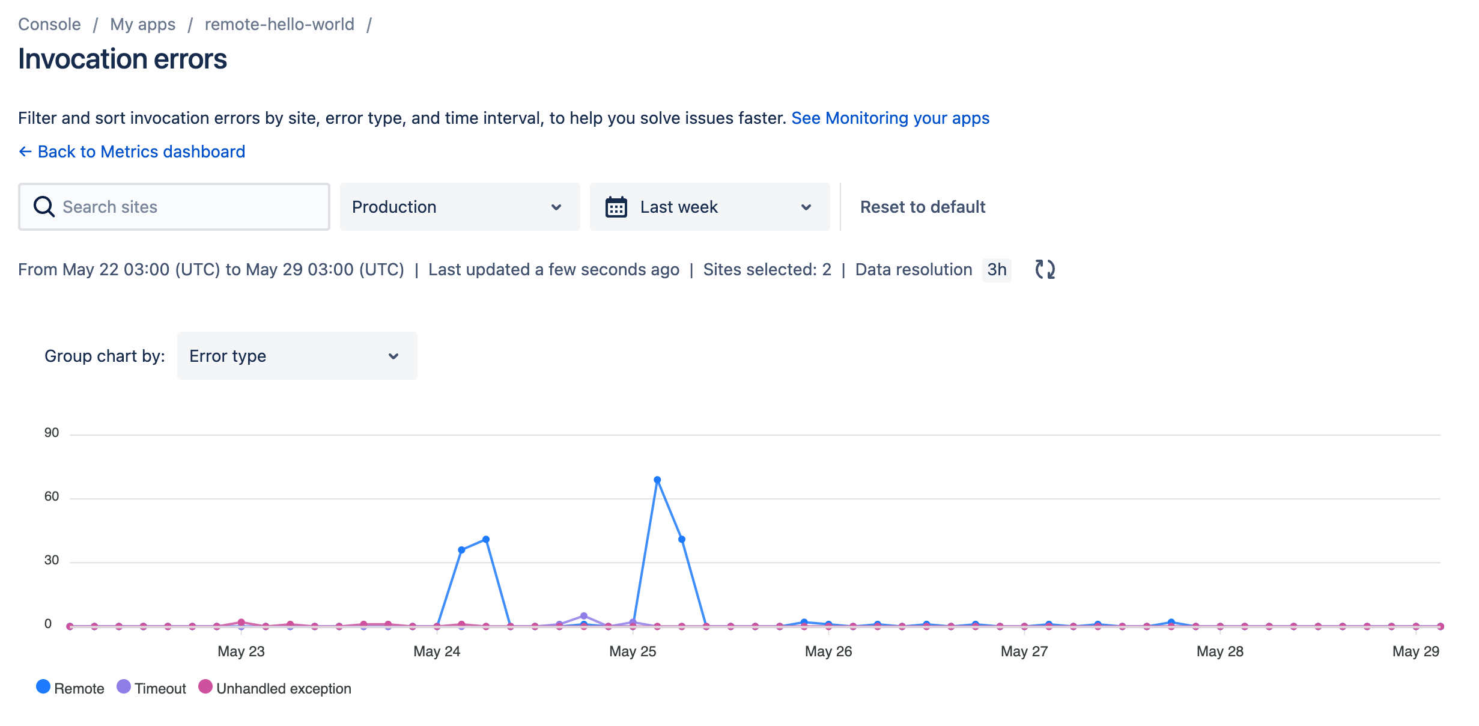Go to Console breadcrumb
The height and width of the screenshot is (726, 1479).
pos(49,24)
